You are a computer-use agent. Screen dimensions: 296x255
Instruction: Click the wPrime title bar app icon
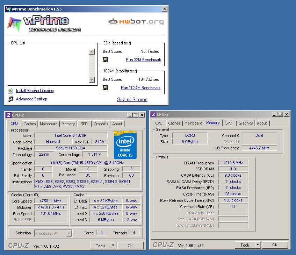pos(8,9)
